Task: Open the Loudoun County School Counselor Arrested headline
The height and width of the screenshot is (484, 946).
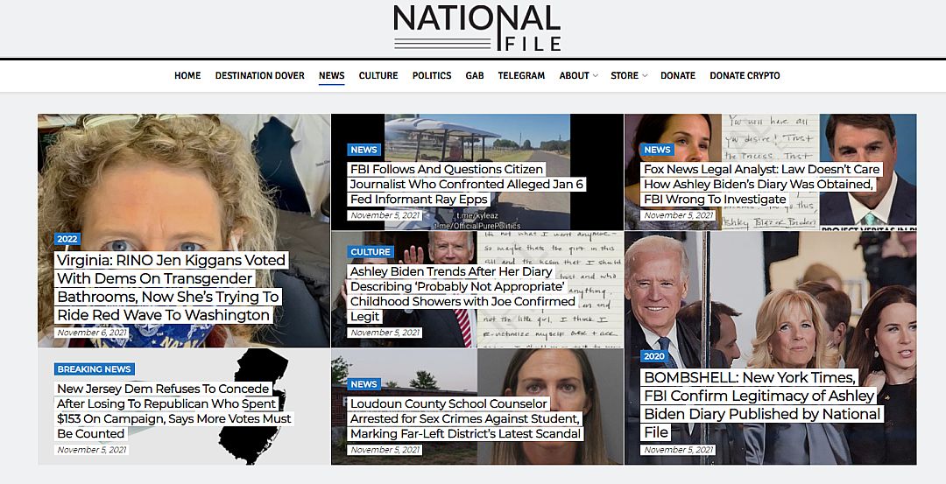Action: 465,418
